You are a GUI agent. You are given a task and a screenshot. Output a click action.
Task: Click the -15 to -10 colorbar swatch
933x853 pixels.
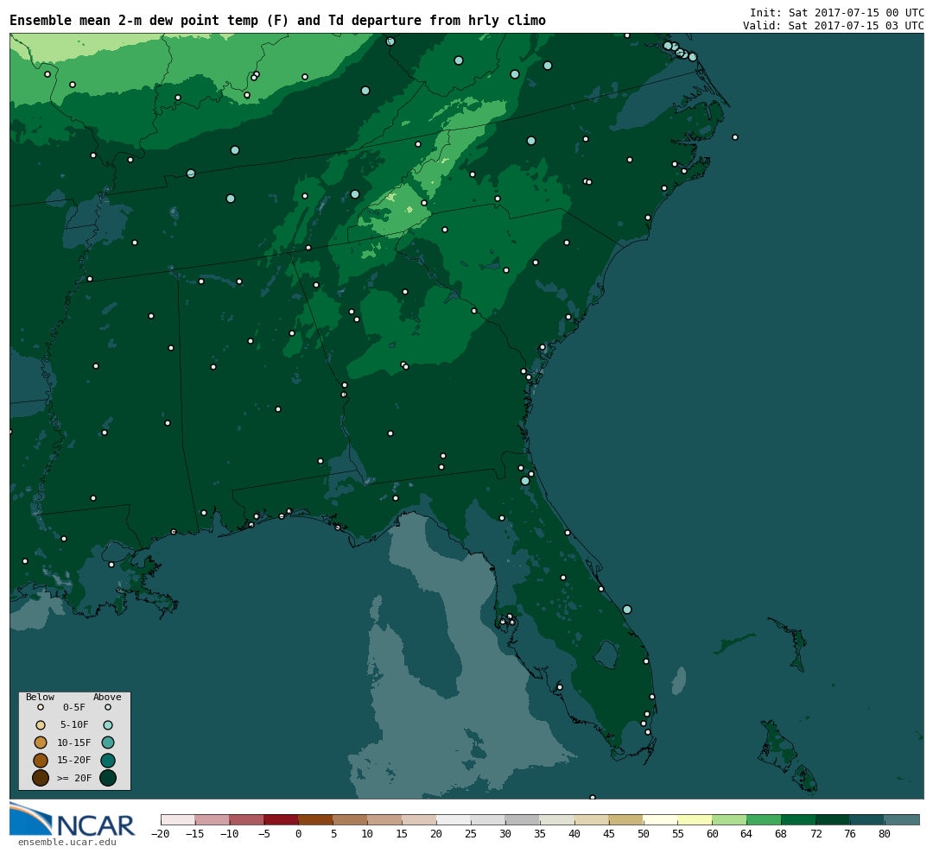213,820
